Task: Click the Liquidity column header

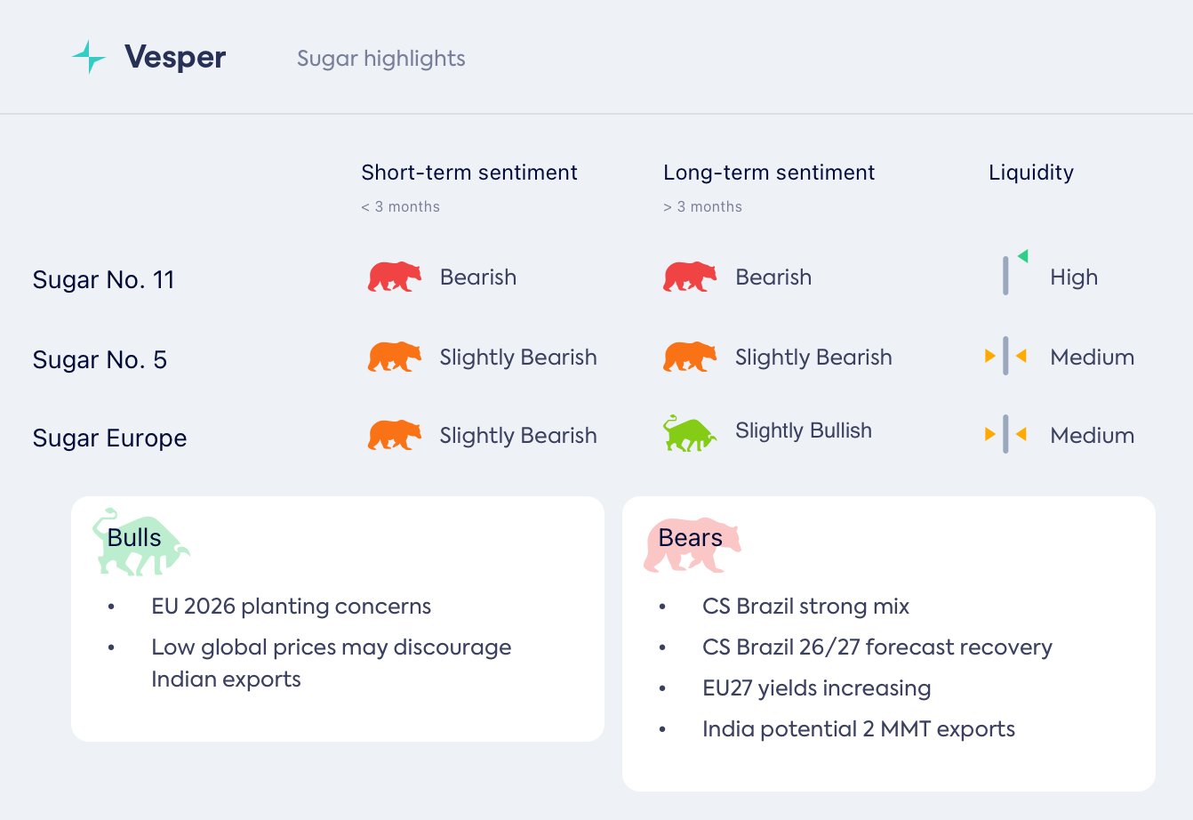Action: 1031,173
